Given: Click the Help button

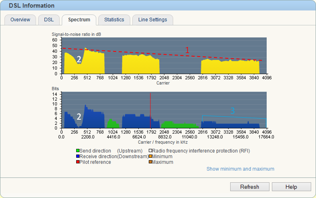Looking at the screenshot, I should 291,187.
